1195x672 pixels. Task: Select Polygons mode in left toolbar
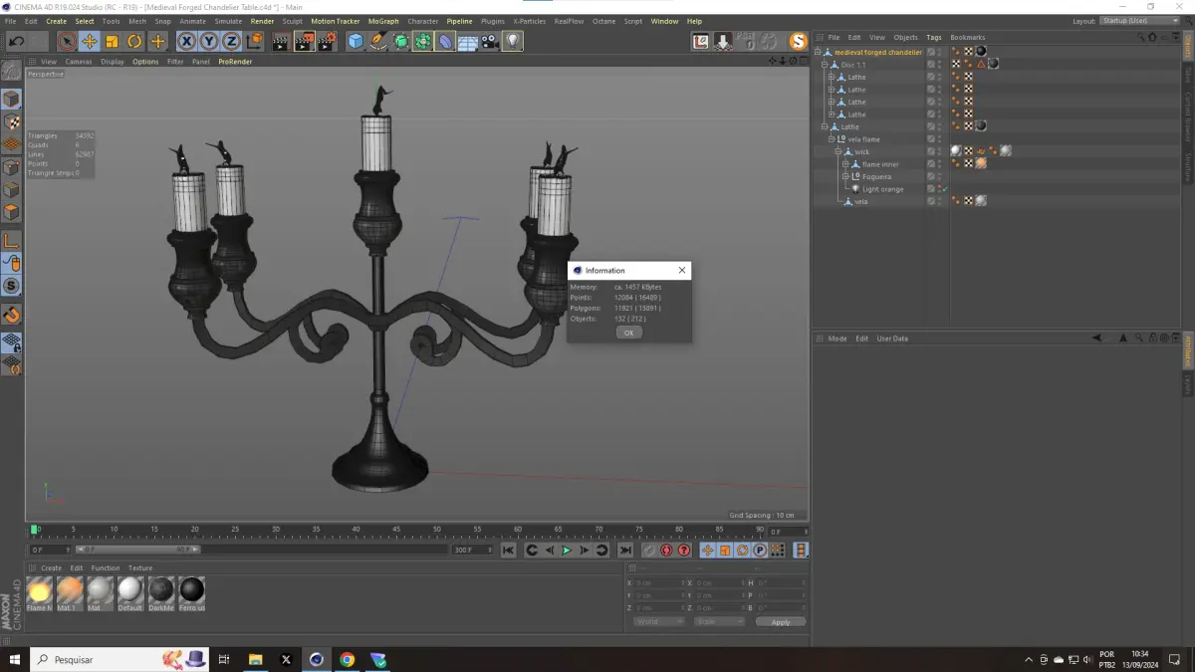(x=11, y=212)
